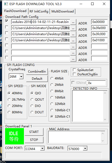Maximize the ESP Flash Download Tool window

(x=92, y=4)
